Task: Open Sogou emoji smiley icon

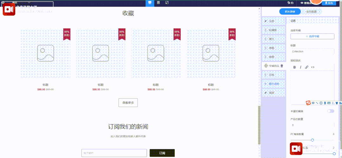Action: click(x=321, y=103)
